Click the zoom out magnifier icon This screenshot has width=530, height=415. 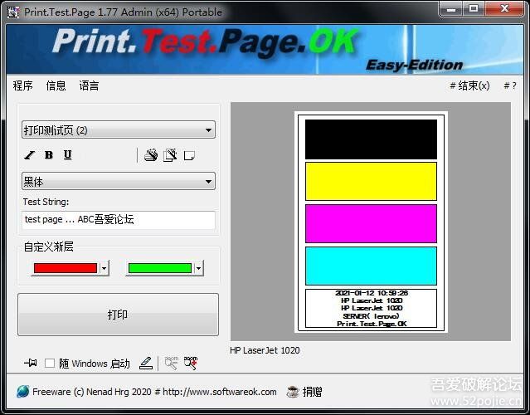(172, 363)
